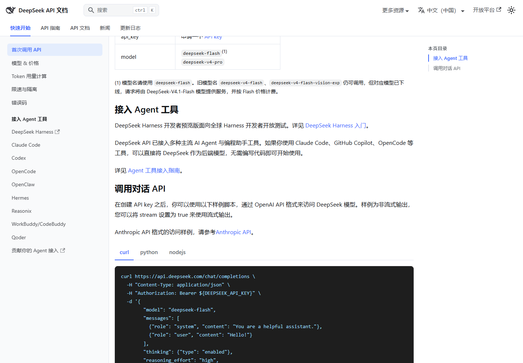This screenshot has width=523, height=363.
Task: Open WorkBuddy/CodeBuddy sidebar page
Action: 55,224
